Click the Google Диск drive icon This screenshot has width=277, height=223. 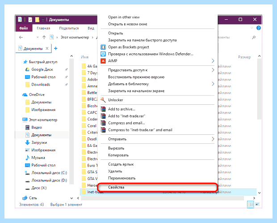click(27, 69)
